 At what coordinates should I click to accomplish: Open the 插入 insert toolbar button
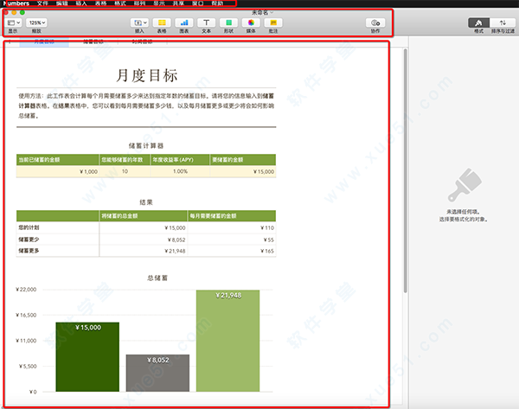coord(139,22)
